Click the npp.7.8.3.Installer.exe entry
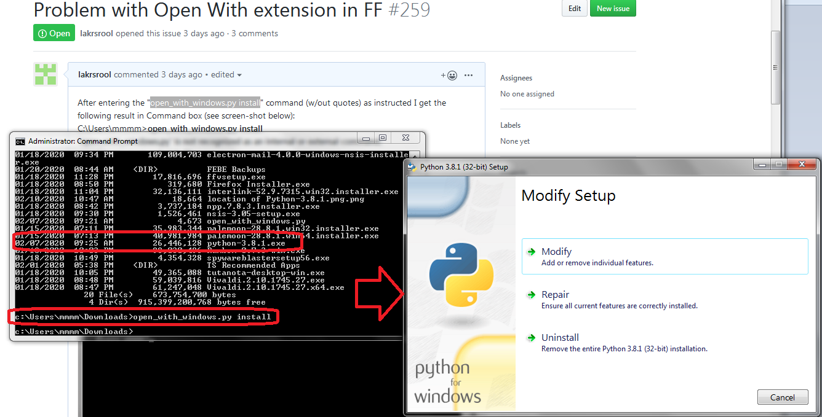Image resolution: width=822 pixels, height=417 pixels. click(263, 206)
